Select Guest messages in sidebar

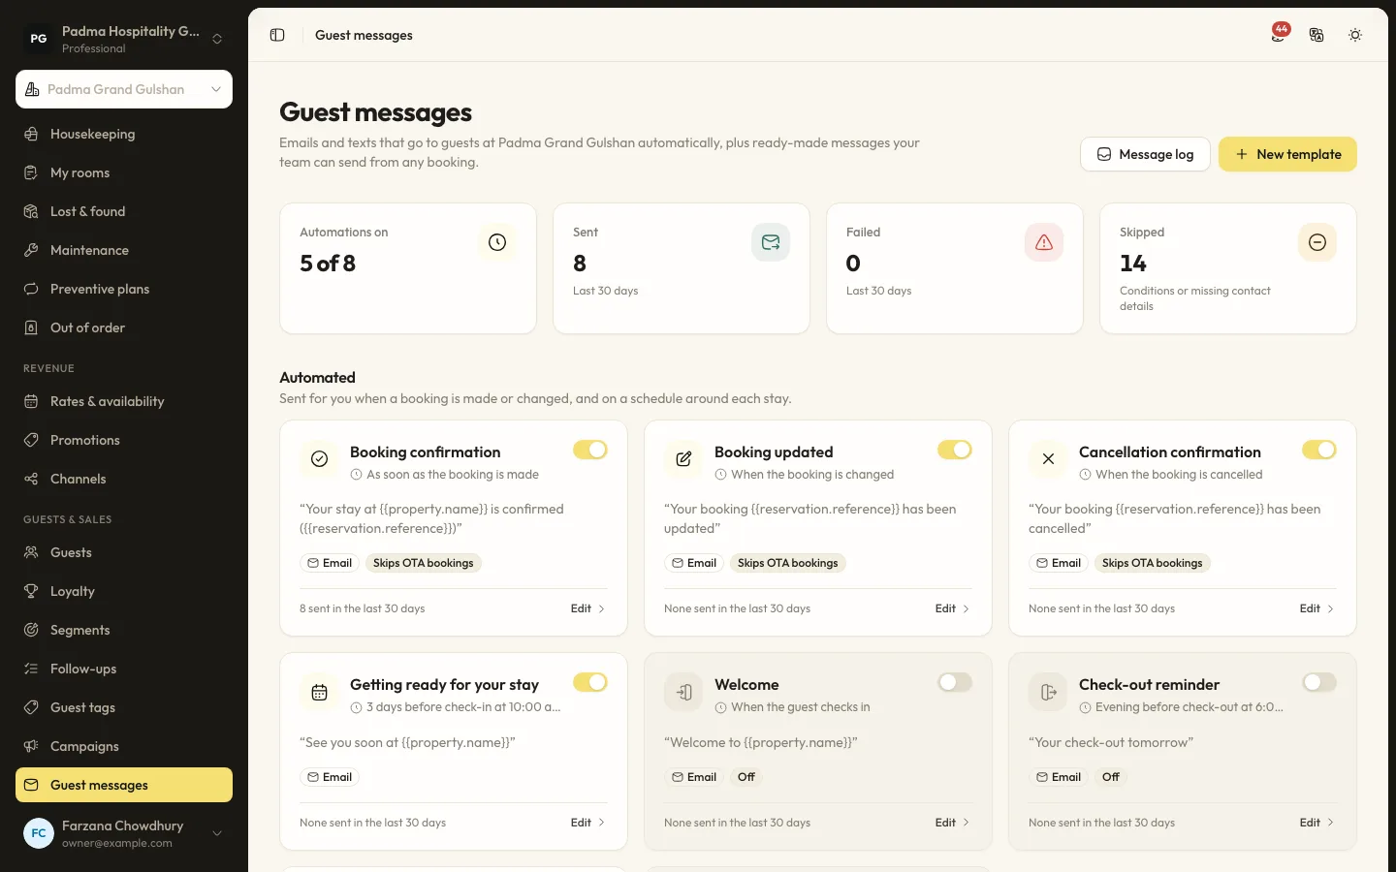tap(124, 785)
